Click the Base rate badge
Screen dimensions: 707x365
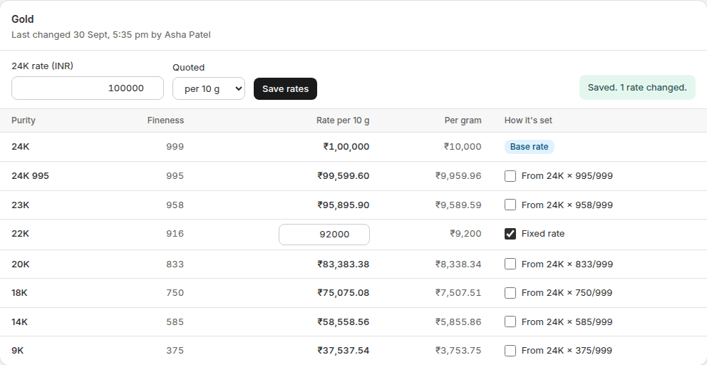530,147
